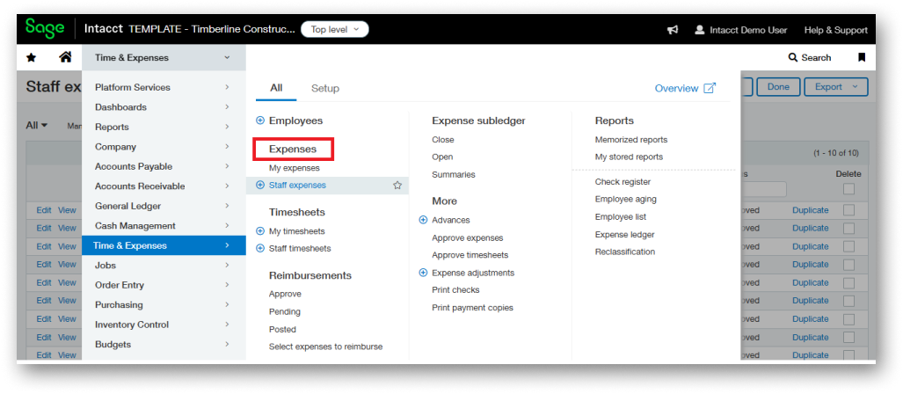Viewport: 903px width, 394px height.
Task: Open the Intacct Demo User profile icon
Action: pos(700,29)
